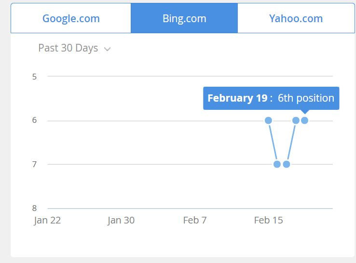The width and height of the screenshot is (356, 263).
Task: Click the February 17 dot at 7th position
Action: tap(287, 164)
